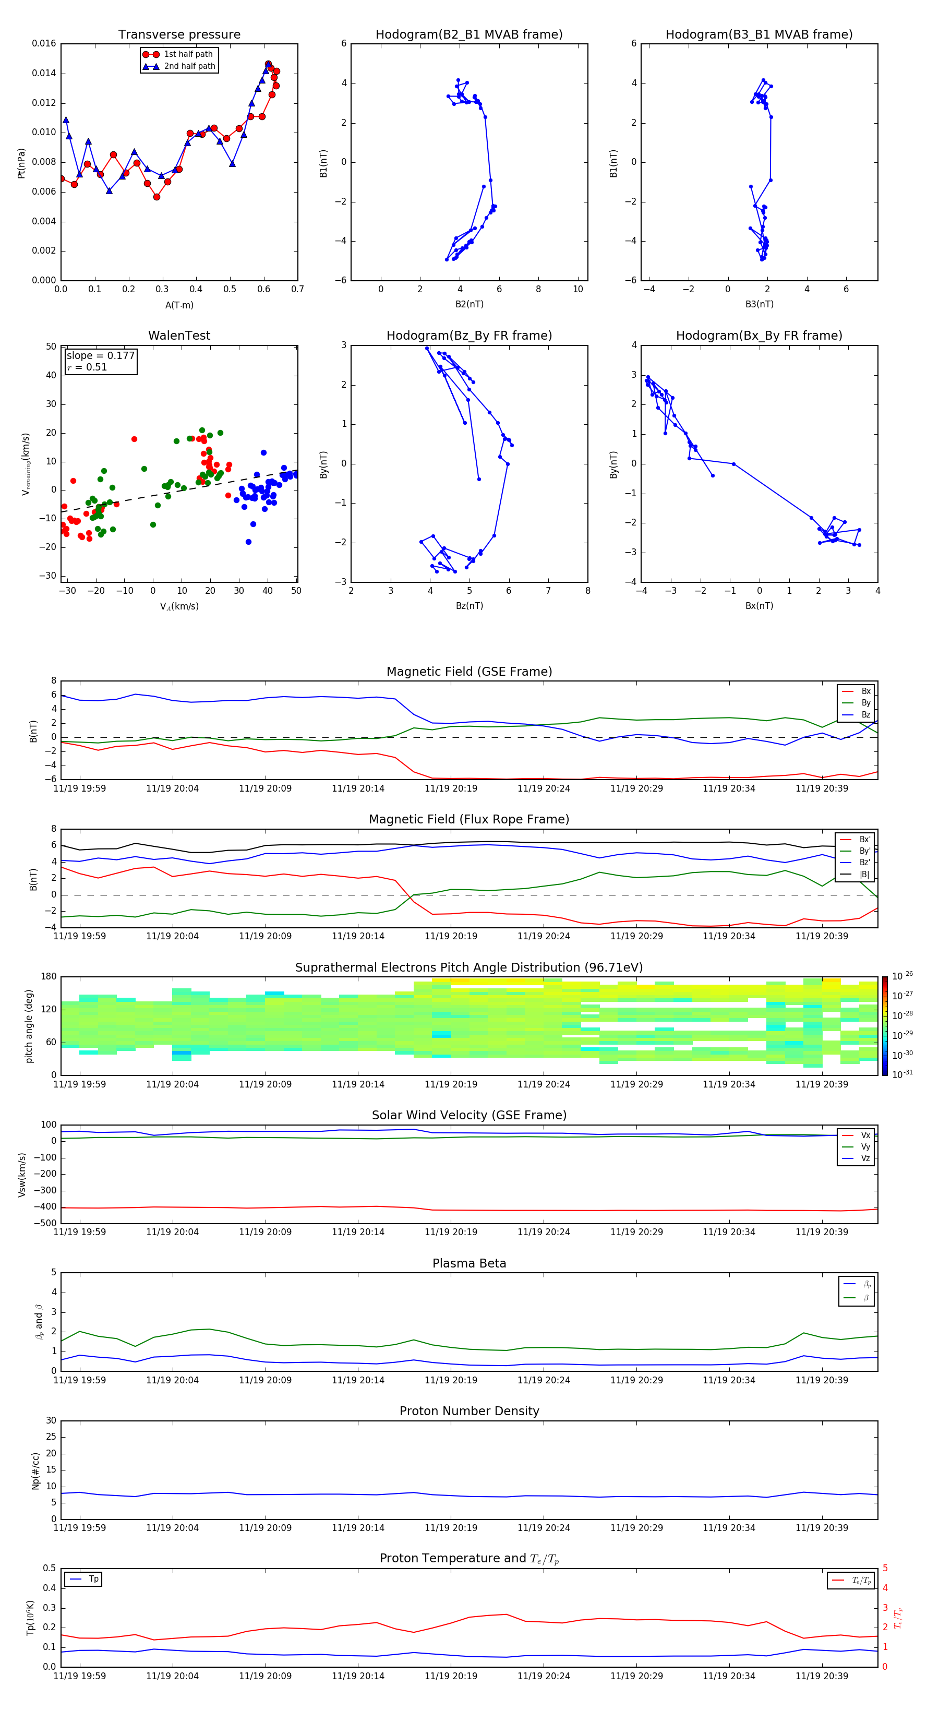
Task: Click the 'B1(nT)' label of B2_B1 hodogram
Action: coord(323,162)
